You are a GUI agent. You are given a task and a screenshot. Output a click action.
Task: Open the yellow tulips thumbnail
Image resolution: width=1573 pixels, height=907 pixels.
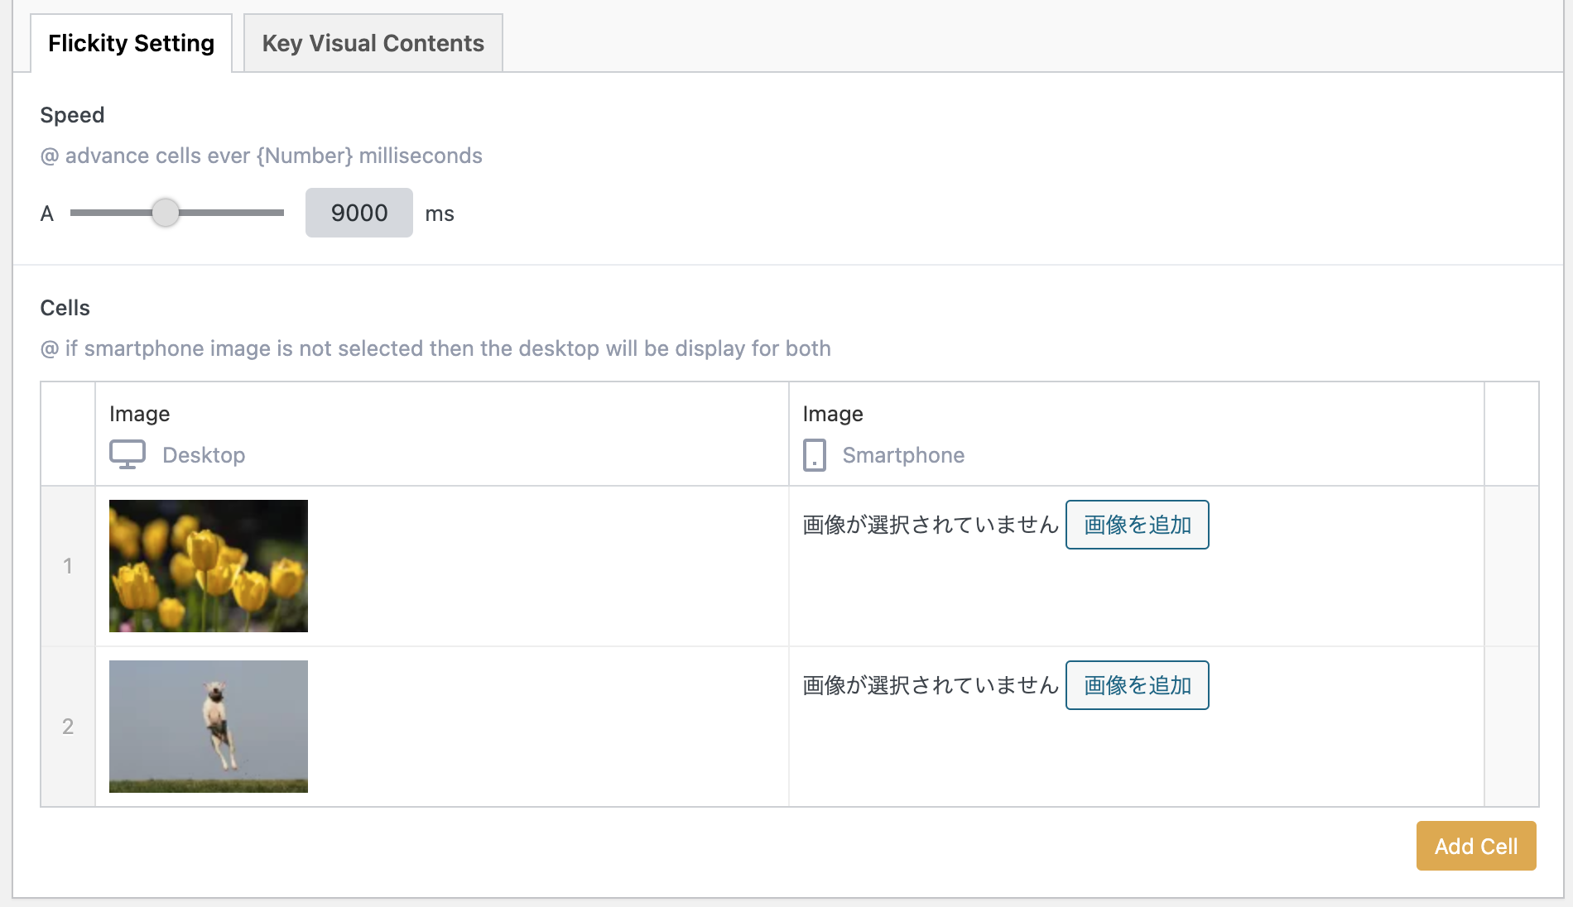click(209, 566)
